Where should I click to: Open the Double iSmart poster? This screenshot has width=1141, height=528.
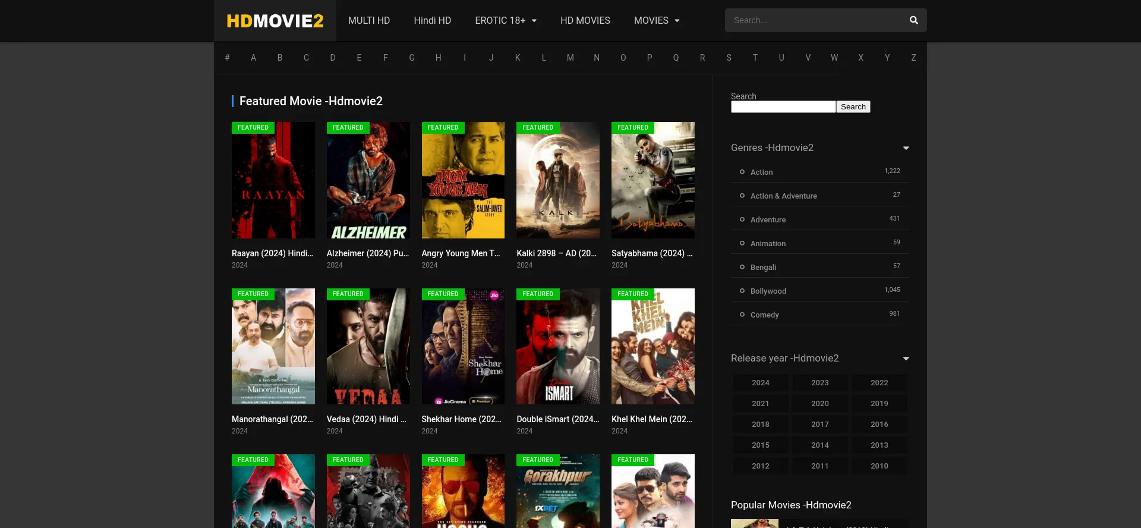558,347
